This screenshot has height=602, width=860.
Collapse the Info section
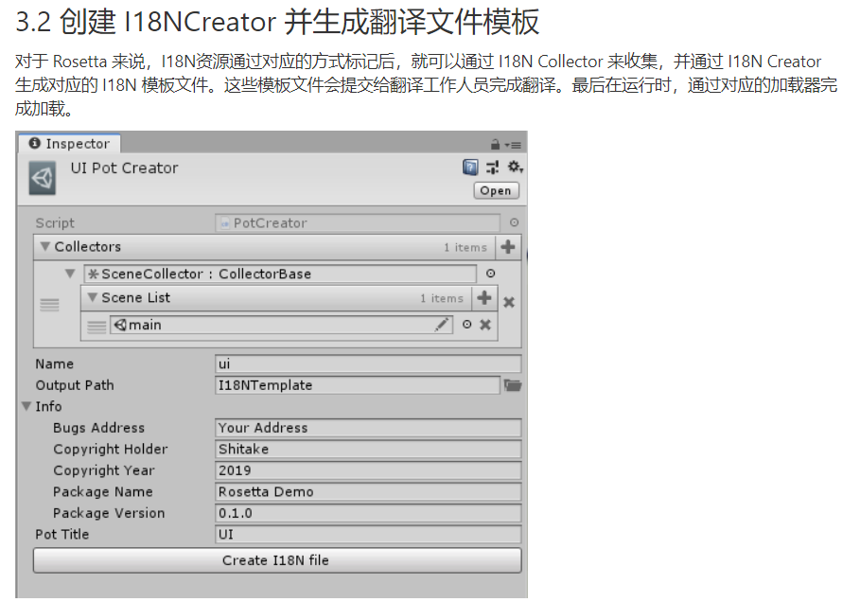tap(26, 406)
